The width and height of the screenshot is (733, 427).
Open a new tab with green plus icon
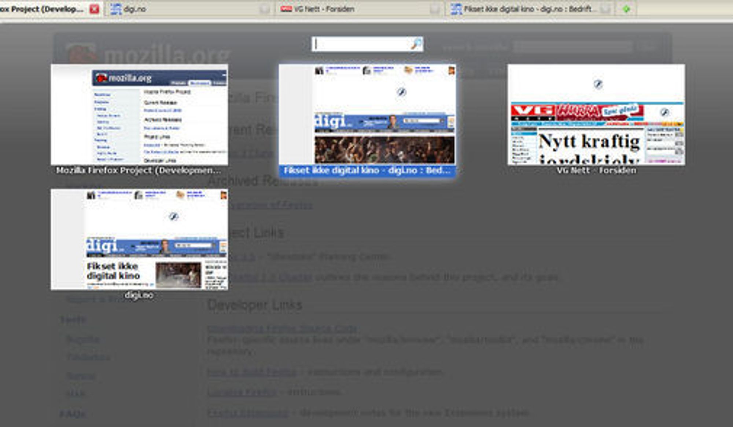[626, 9]
